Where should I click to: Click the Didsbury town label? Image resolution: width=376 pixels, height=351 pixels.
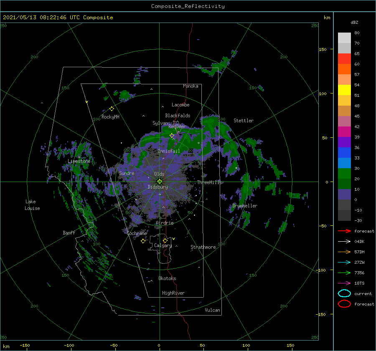pos(158,187)
